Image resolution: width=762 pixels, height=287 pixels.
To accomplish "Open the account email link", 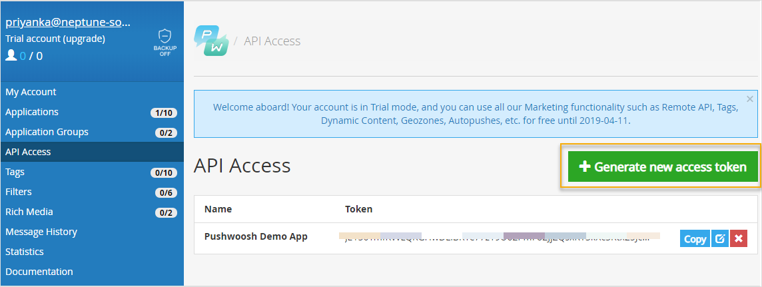I will click(x=68, y=22).
